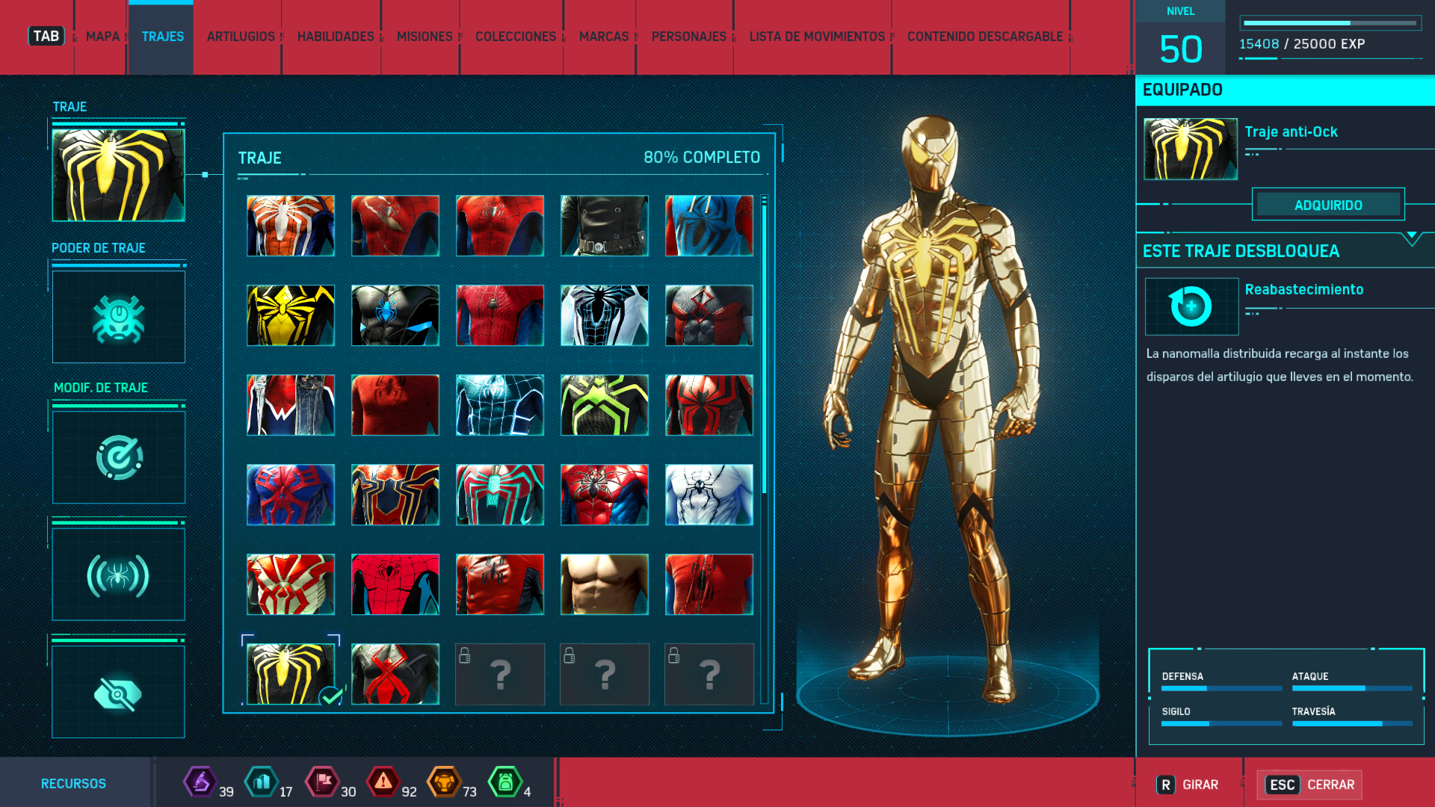Collapse the Este Traje Desbloquea section arrow
The width and height of the screenshot is (1435, 807).
point(1411,238)
